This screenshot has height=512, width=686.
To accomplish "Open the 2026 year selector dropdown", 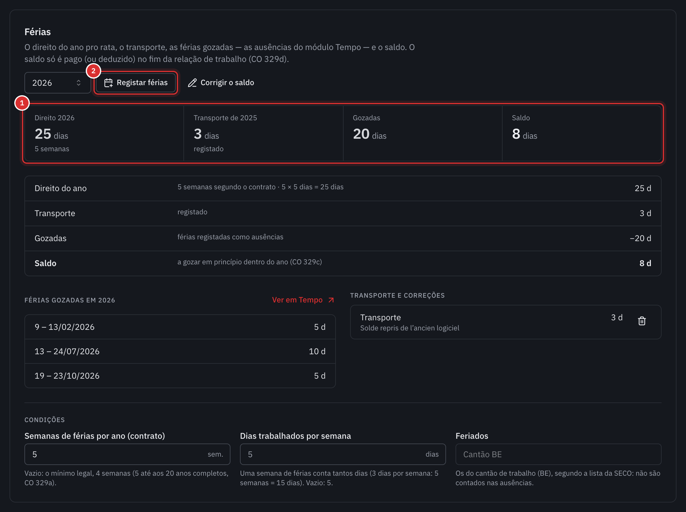I will click(x=57, y=83).
